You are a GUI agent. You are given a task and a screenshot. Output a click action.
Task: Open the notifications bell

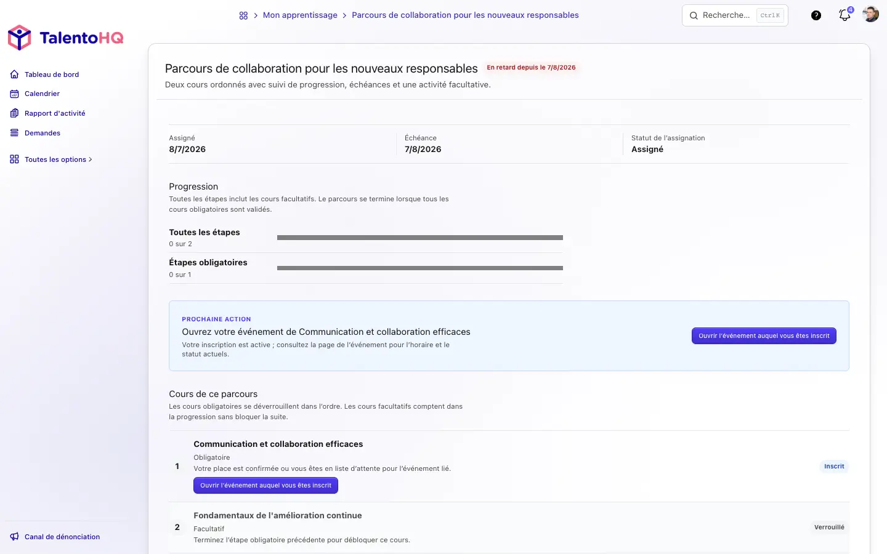(x=845, y=15)
